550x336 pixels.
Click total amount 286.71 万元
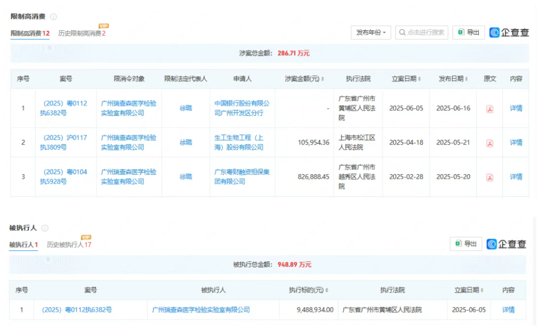pyautogui.click(x=293, y=53)
